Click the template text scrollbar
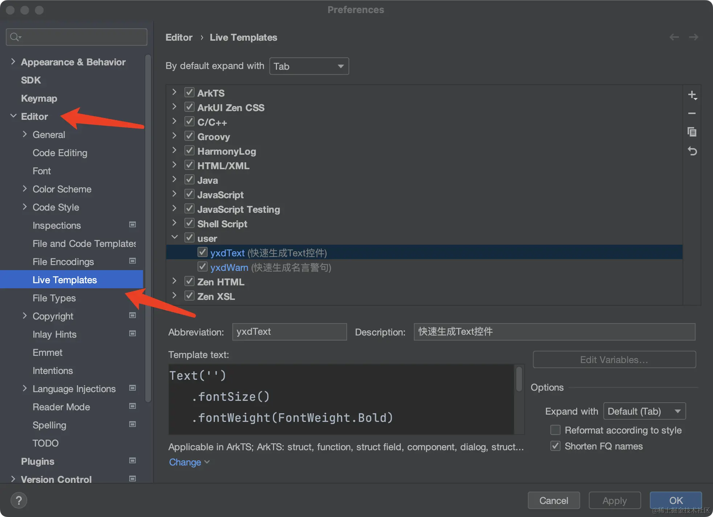 click(519, 379)
